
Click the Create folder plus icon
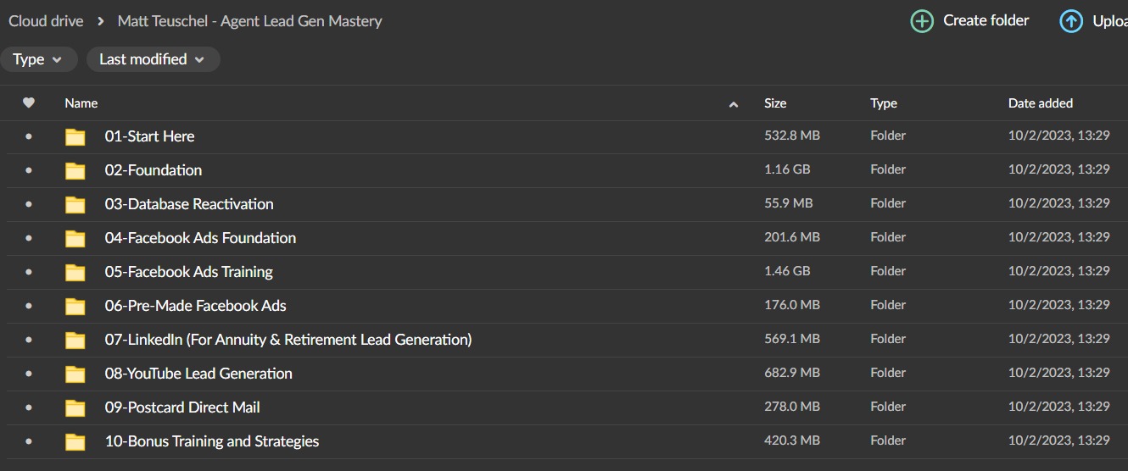coord(922,21)
